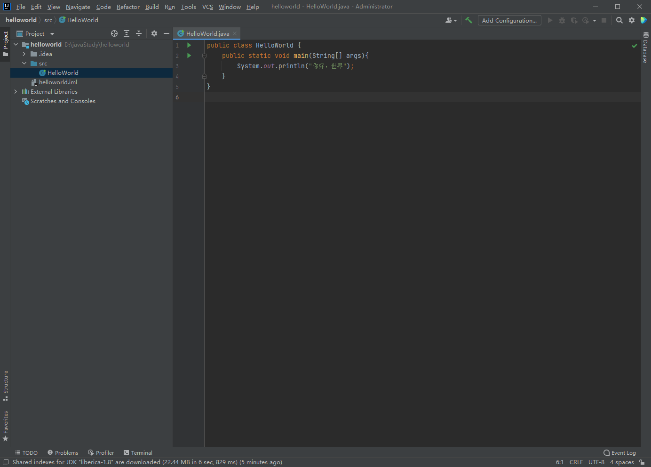This screenshot has width=651, height=467.
Task: Open Project panel options gear
Action: pos(154,33)
